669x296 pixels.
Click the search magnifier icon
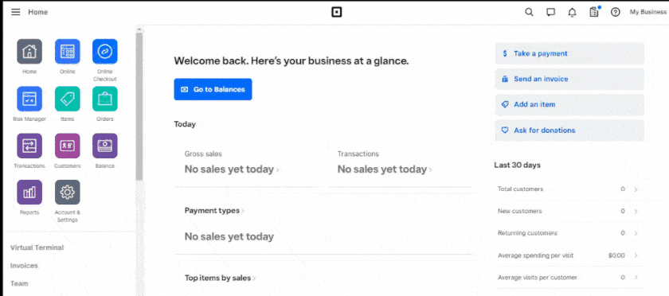tap(529, 12)
